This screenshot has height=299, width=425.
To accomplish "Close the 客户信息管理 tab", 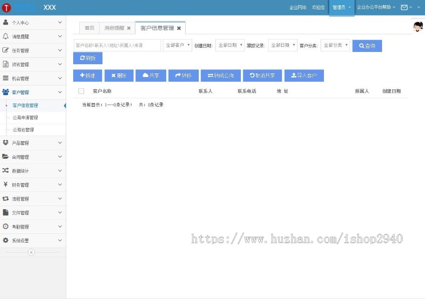I will [x=179, y=28].
